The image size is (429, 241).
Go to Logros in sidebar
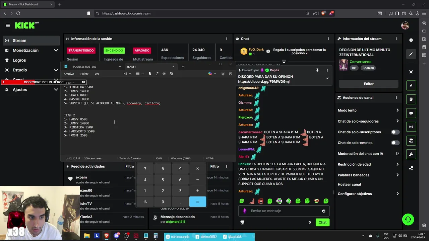[x=19, y=60]
